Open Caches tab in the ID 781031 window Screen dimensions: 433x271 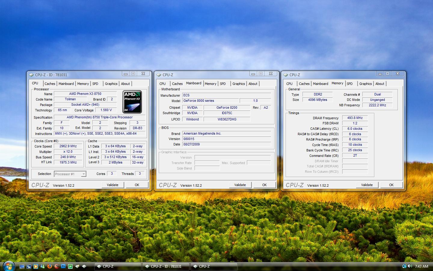tap(50, 84)
